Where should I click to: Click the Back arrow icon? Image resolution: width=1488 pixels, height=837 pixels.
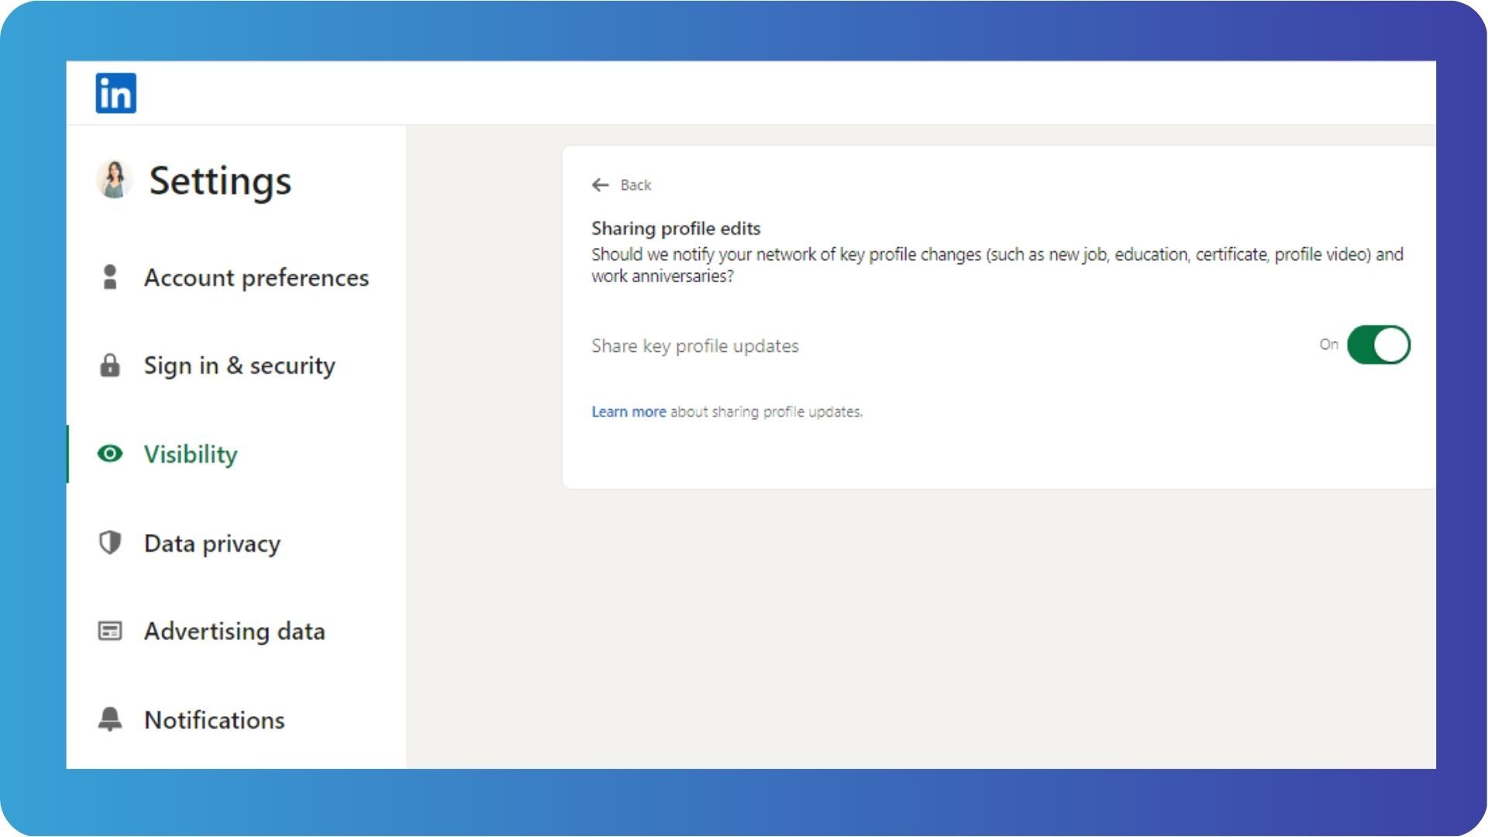point(600,184)
